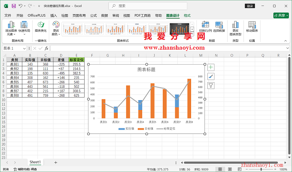Click the formula bar confirm checkmark icon
This screenshot has height=172, width=292.
coord(40,48)
